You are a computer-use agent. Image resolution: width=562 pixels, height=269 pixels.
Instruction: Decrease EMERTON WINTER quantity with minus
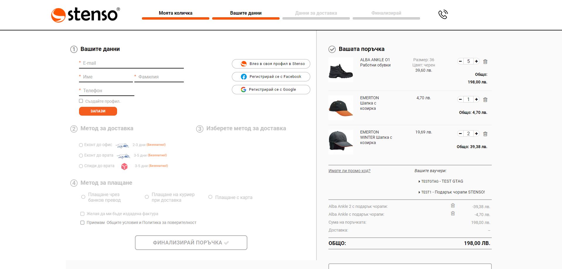pos(460,133)
